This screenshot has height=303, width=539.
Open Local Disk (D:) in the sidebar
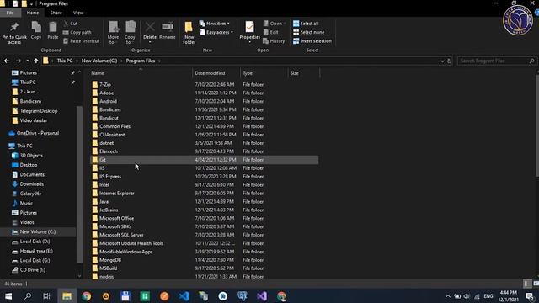[x=35, y=242]
